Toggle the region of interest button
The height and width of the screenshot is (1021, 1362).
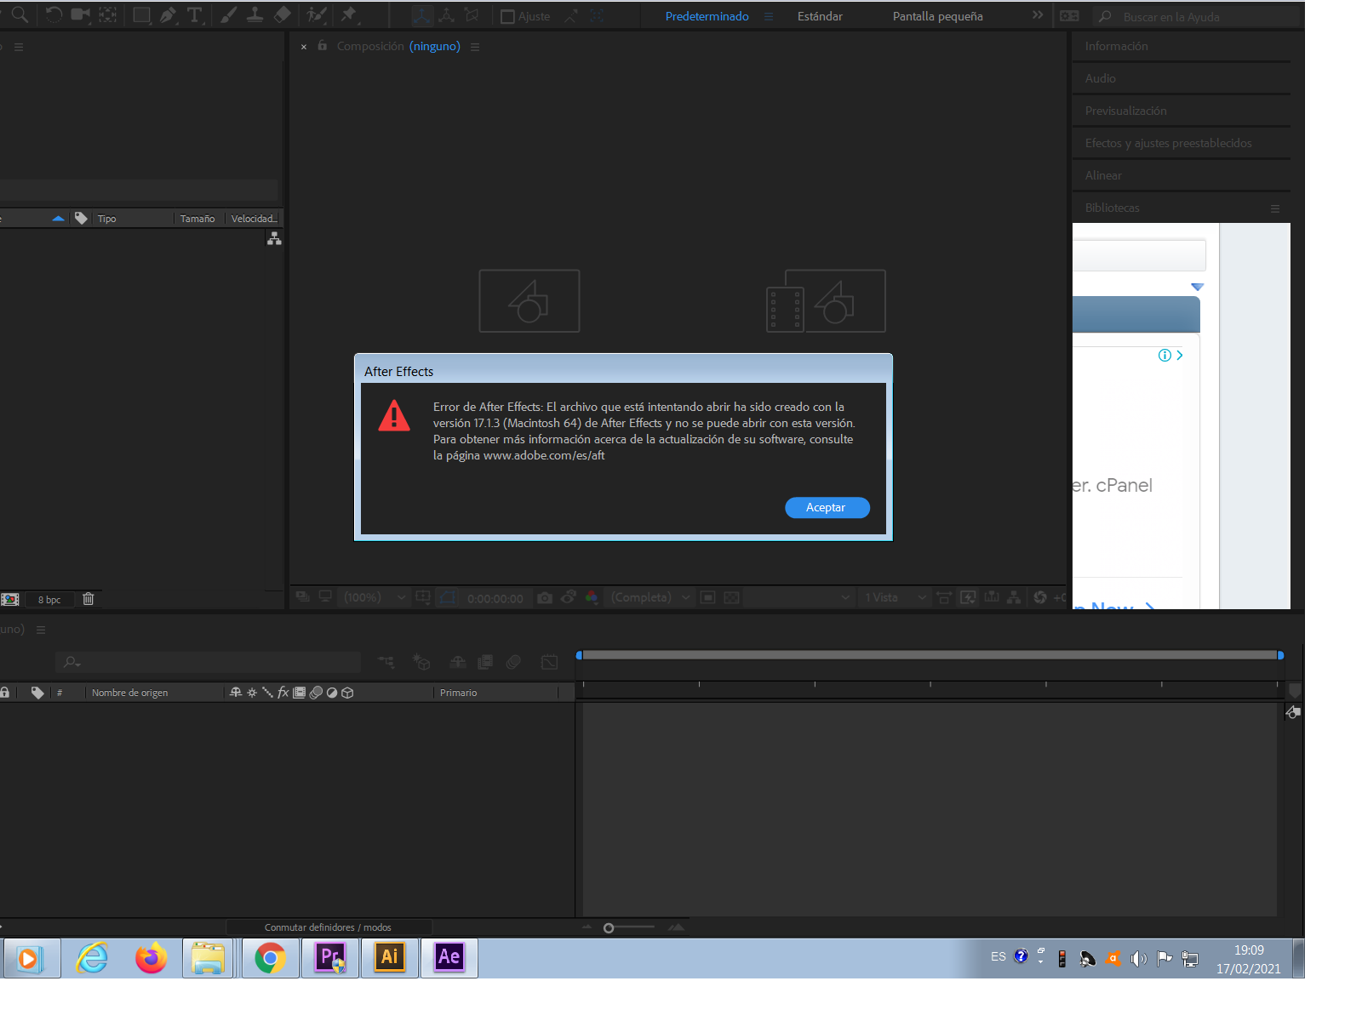point(707,597)
